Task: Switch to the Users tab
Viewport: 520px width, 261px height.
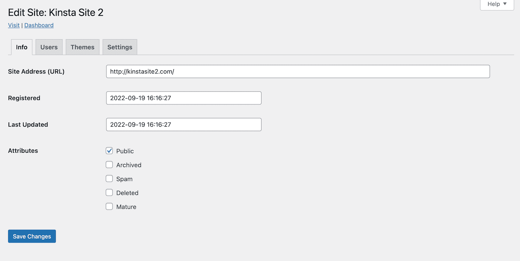Action: pyautogui.click(x=49, y=47)
